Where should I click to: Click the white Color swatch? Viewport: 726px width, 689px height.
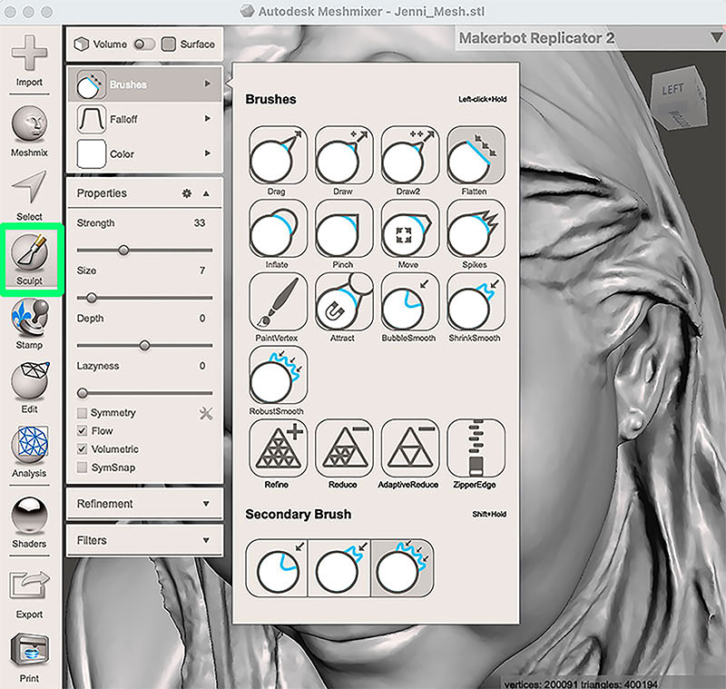click(x=92, y=153)
